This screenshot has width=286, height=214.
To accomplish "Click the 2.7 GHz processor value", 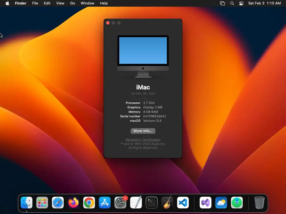I will 149,103.
